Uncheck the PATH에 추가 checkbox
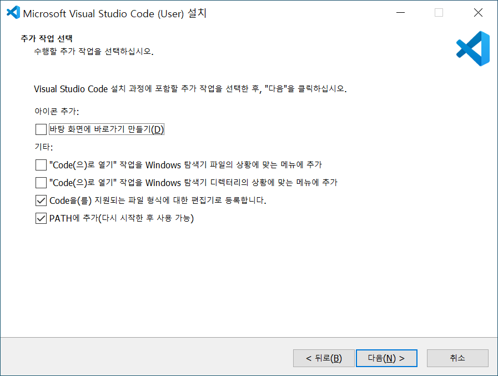Viewport: 498px width, 376px height. pyautogui.click(x=41, y=218)
